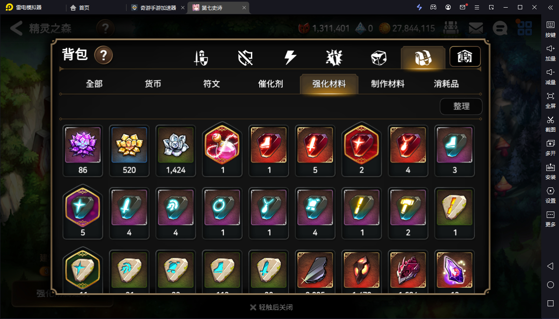The width and height of the screenshot is (559, 319).
Task: Open the 催化剂 tab
Action: [x=270, y=84]
